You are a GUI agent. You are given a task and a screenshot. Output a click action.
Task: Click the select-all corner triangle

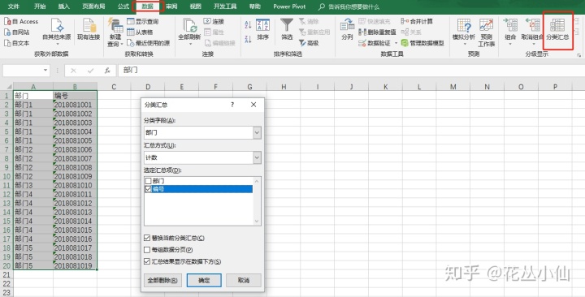[x=9, y=87]
